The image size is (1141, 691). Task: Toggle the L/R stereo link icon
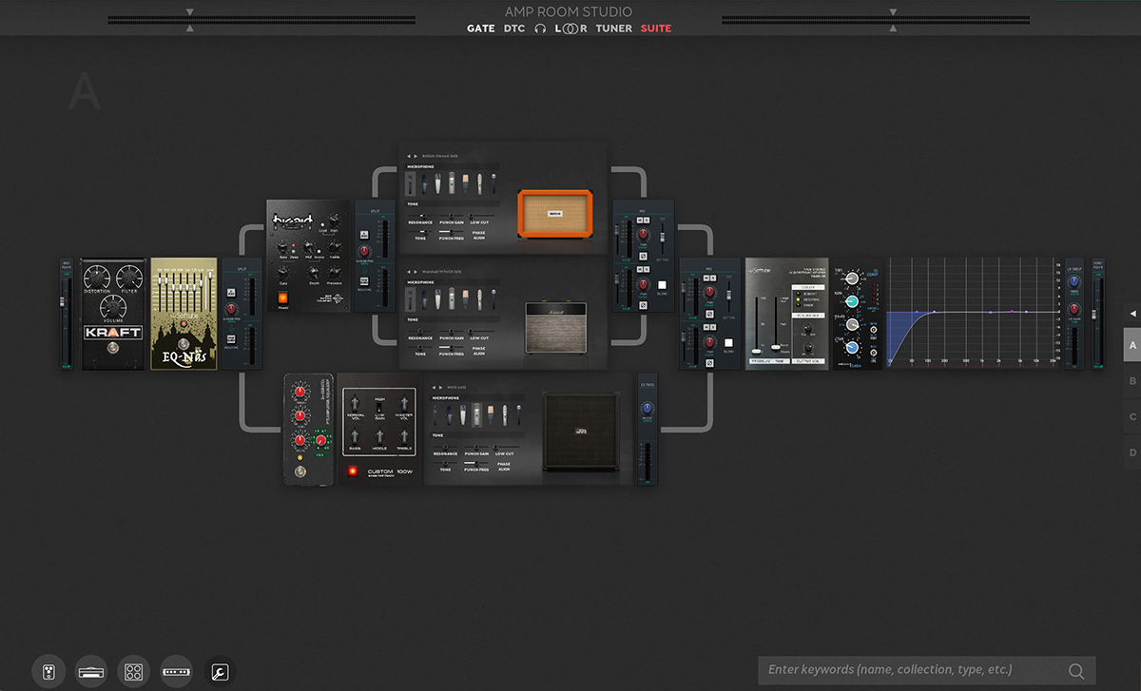pos(571,29)
